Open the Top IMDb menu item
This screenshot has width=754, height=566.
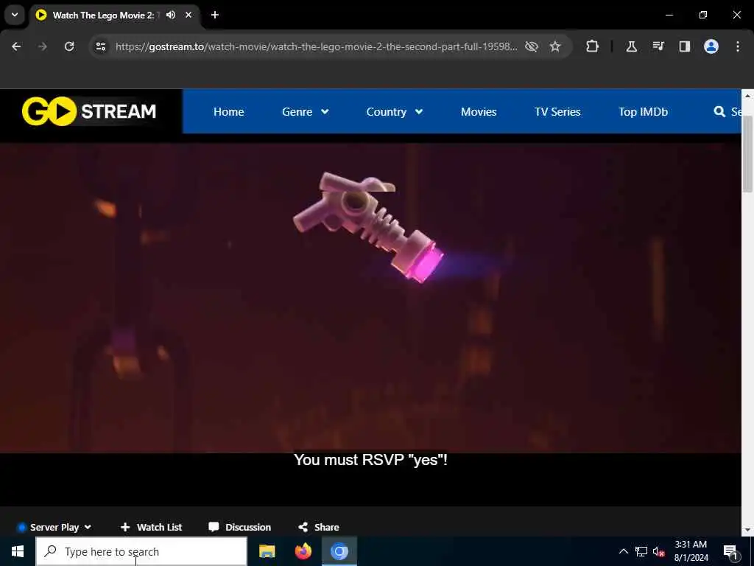pos(643,112)
